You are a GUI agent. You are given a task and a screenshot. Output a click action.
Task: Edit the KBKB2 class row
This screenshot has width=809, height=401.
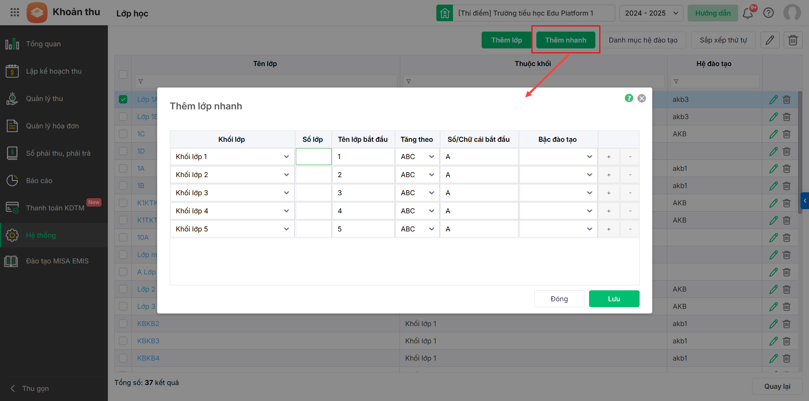773,324
